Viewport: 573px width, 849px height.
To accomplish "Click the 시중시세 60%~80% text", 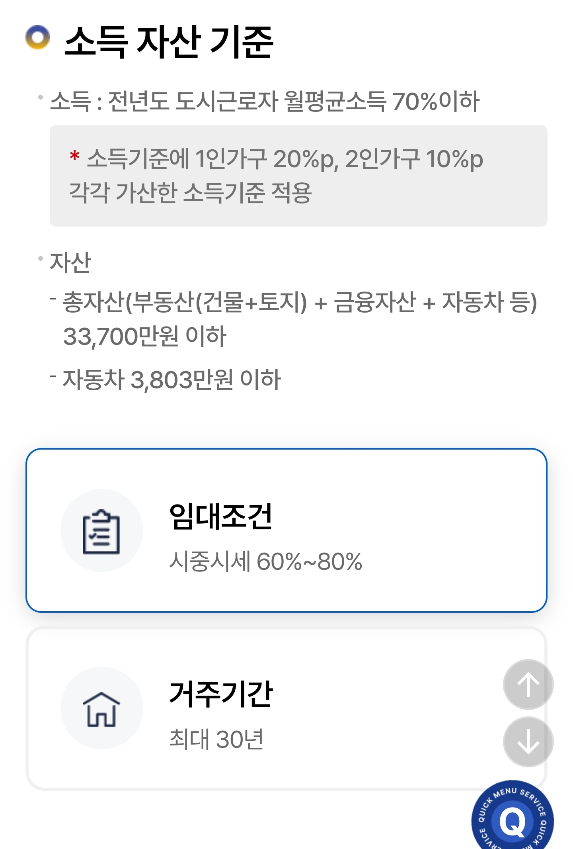I will click(265, 561).
